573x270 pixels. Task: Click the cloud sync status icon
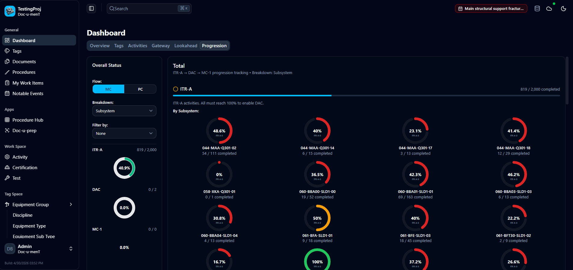tap(549, 8)
